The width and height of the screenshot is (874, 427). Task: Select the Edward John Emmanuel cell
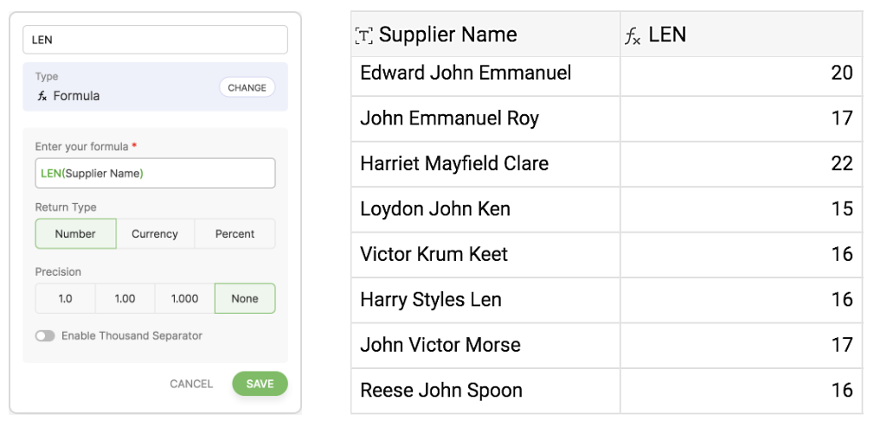(x=485, y=73)
